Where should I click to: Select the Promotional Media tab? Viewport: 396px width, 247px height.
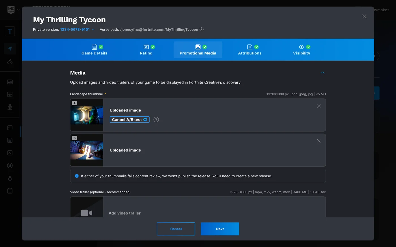pos(198,50)
